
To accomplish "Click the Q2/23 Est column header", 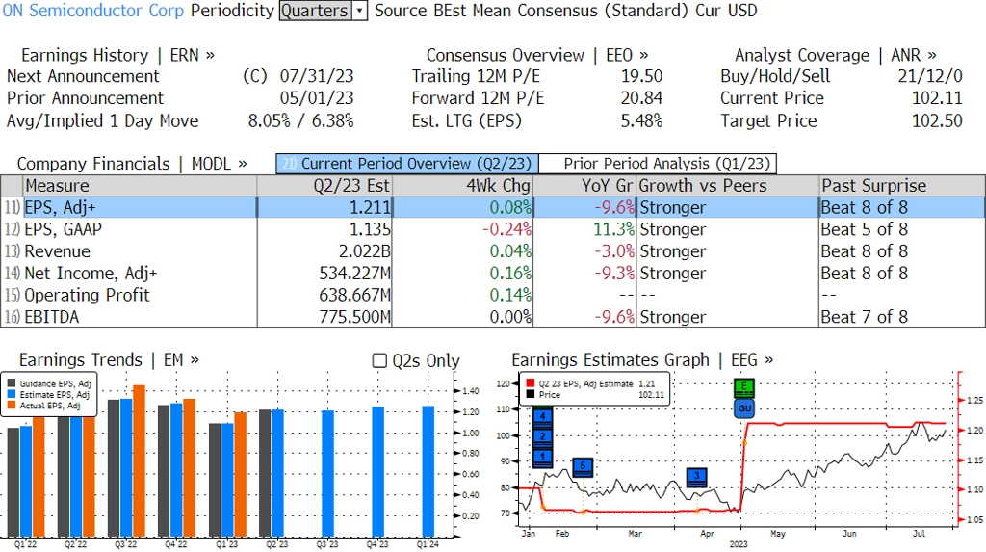I will 324,186.
